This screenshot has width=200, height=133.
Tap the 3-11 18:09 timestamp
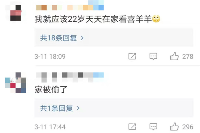[x=50, y=57]
